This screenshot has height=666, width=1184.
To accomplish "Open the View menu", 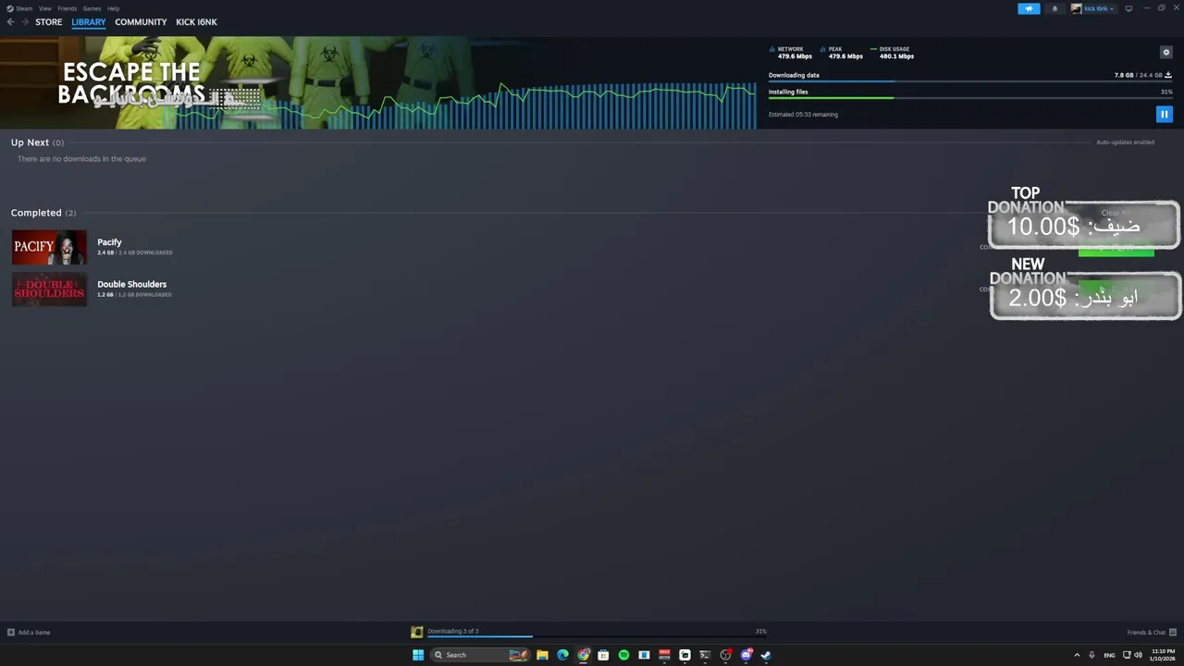I will [44, 8].
